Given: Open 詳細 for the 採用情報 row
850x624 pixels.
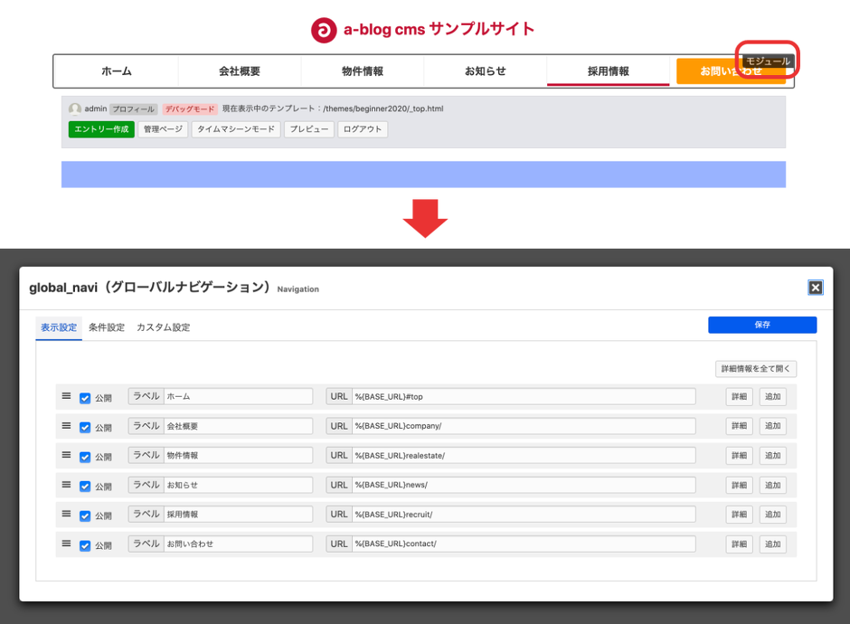Looking at the screenshot, I should pos(739,515).
